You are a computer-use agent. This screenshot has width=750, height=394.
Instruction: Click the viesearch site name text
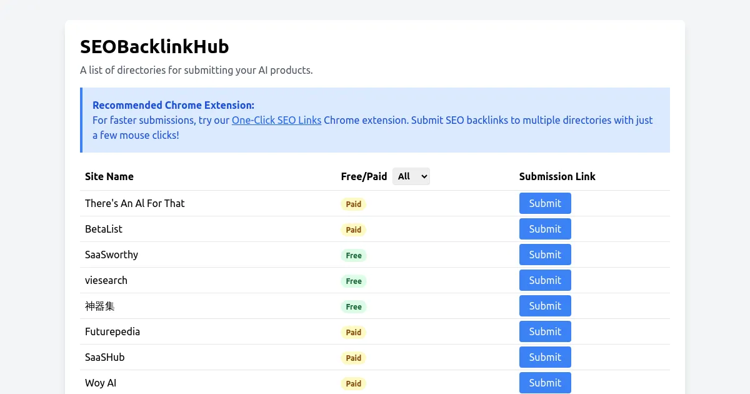(106, 280)
